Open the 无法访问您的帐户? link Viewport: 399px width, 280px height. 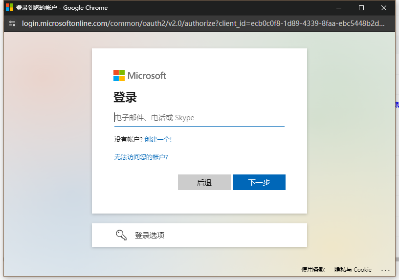coord(141,157)
